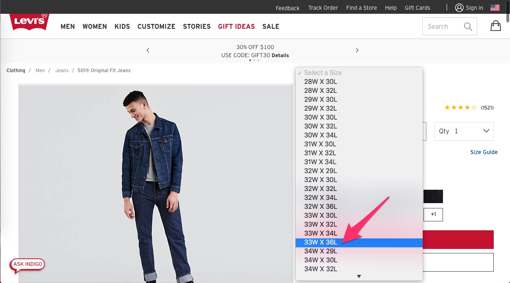This screenshot has height=283, width=510.
Task: Show the +1 additional color option
Action: click(x=433, y=214)
